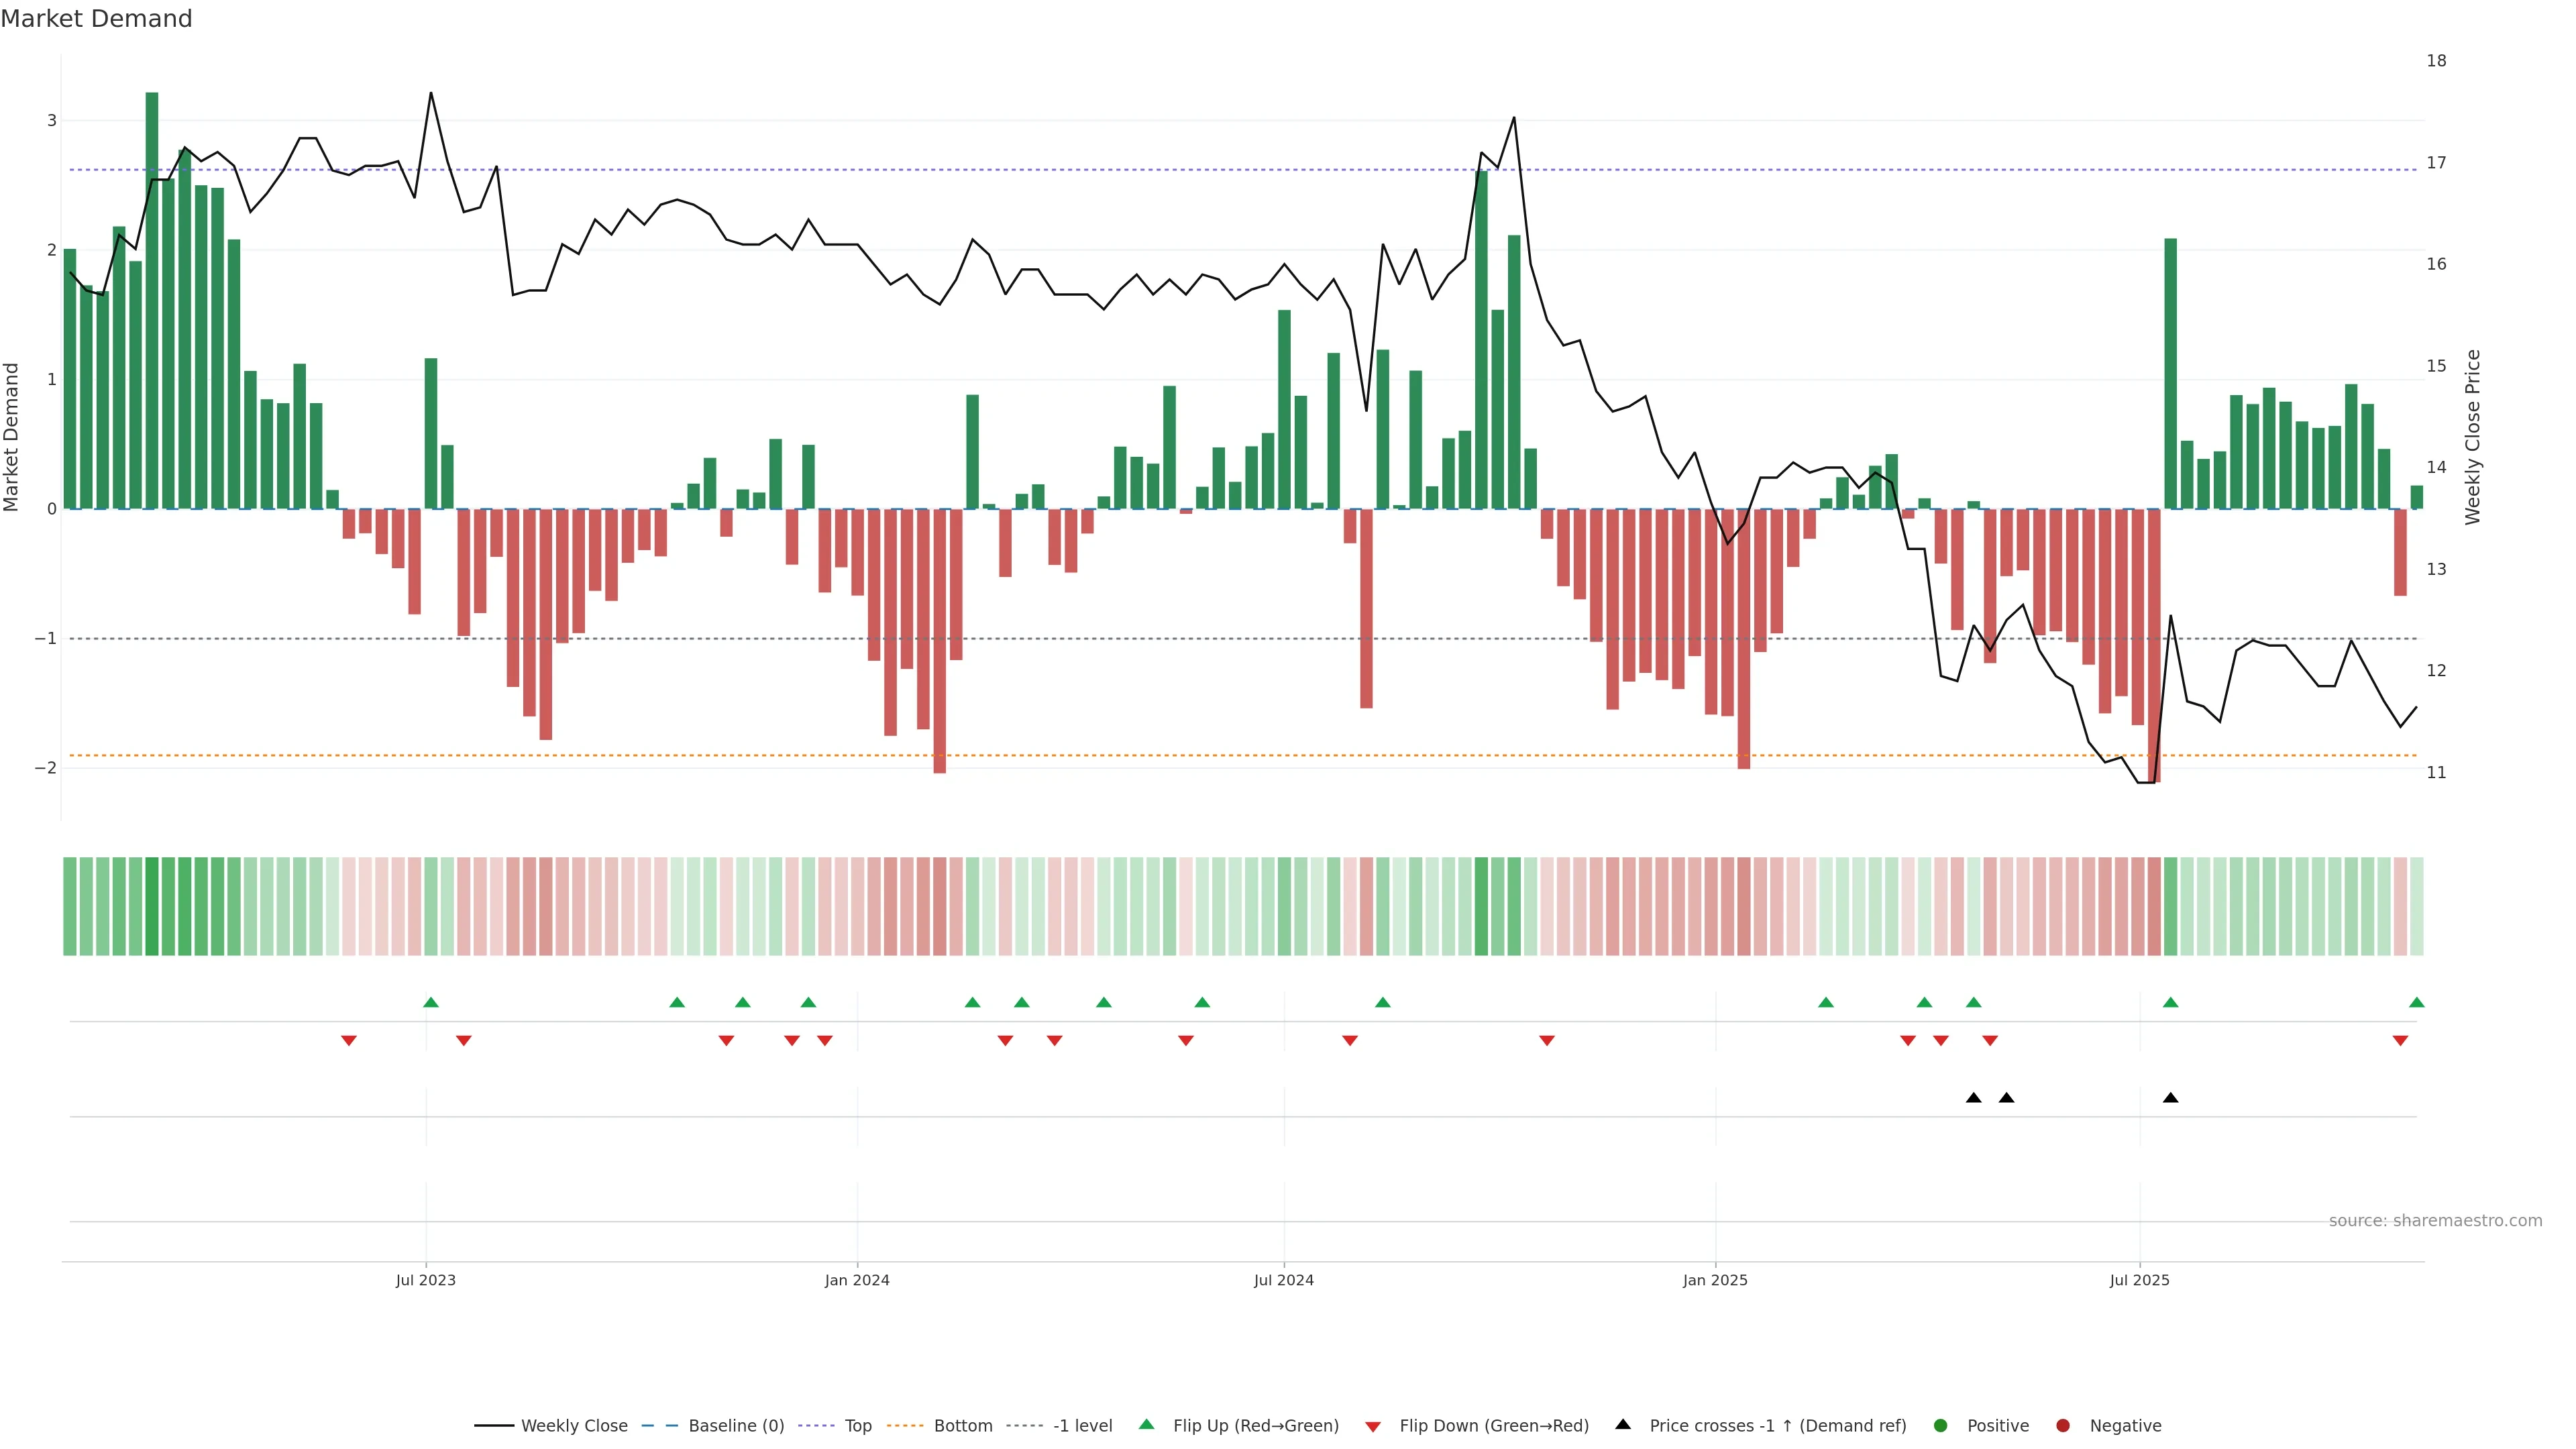Click the red Negative dot in legend
The width and height of the screenshot is (2576, 1449).
point(2063,1425)
